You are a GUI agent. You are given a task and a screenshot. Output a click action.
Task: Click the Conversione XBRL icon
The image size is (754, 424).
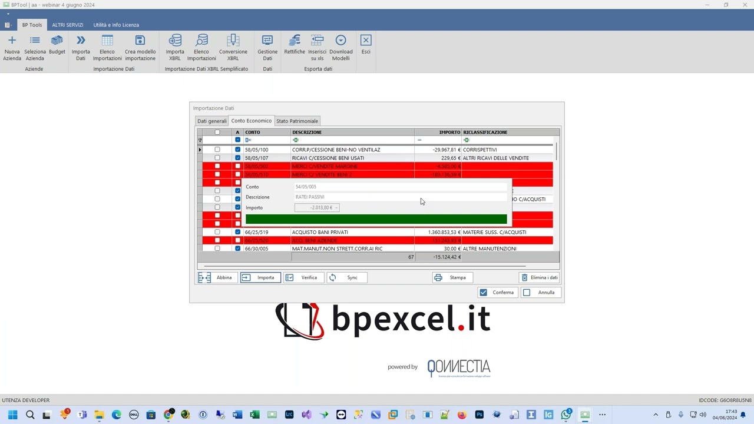click(x=233, y=40)
